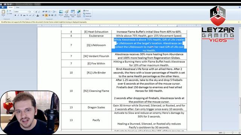The height and width of the screenshot is (135, 241).
Task: Decrease paragraph indent
Action: tap(43, 12)
